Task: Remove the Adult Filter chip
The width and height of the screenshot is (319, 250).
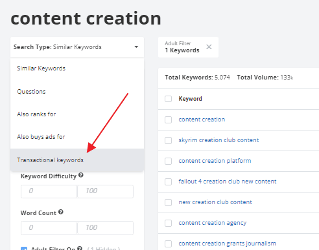Action: click(209, 47)
